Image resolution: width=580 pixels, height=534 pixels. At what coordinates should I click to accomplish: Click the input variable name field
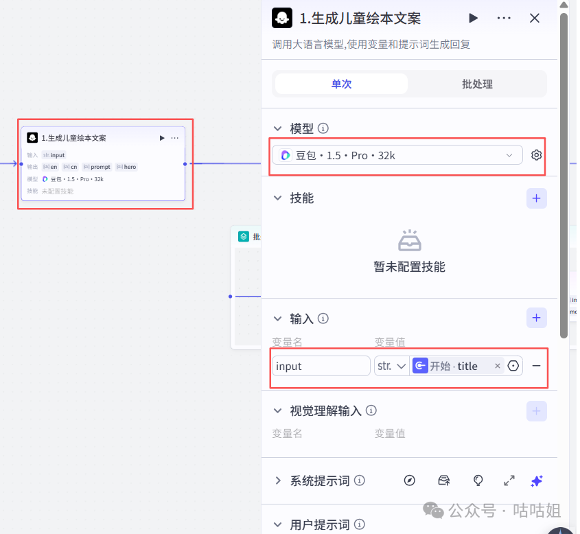coord(321,366)
